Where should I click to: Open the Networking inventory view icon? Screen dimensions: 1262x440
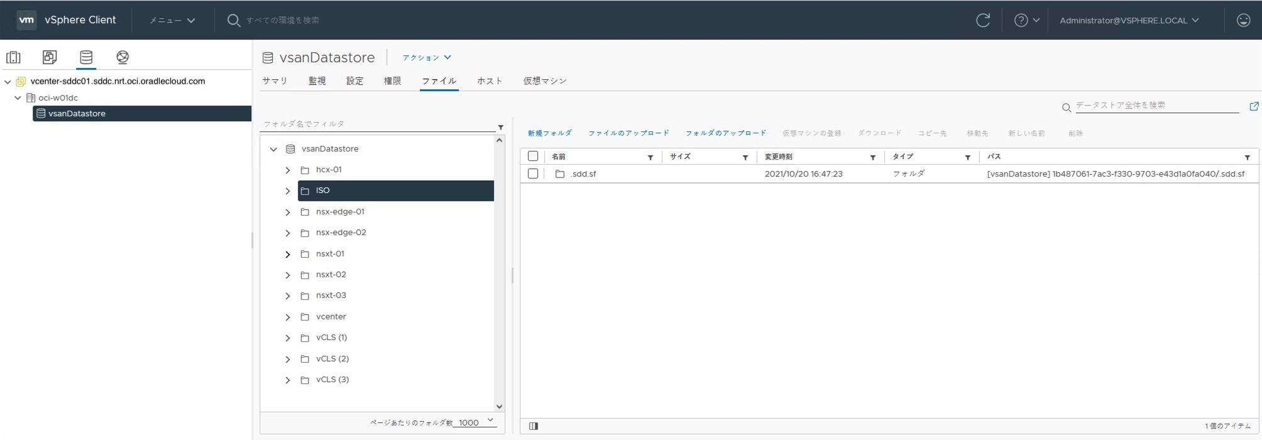coord(123,57)
